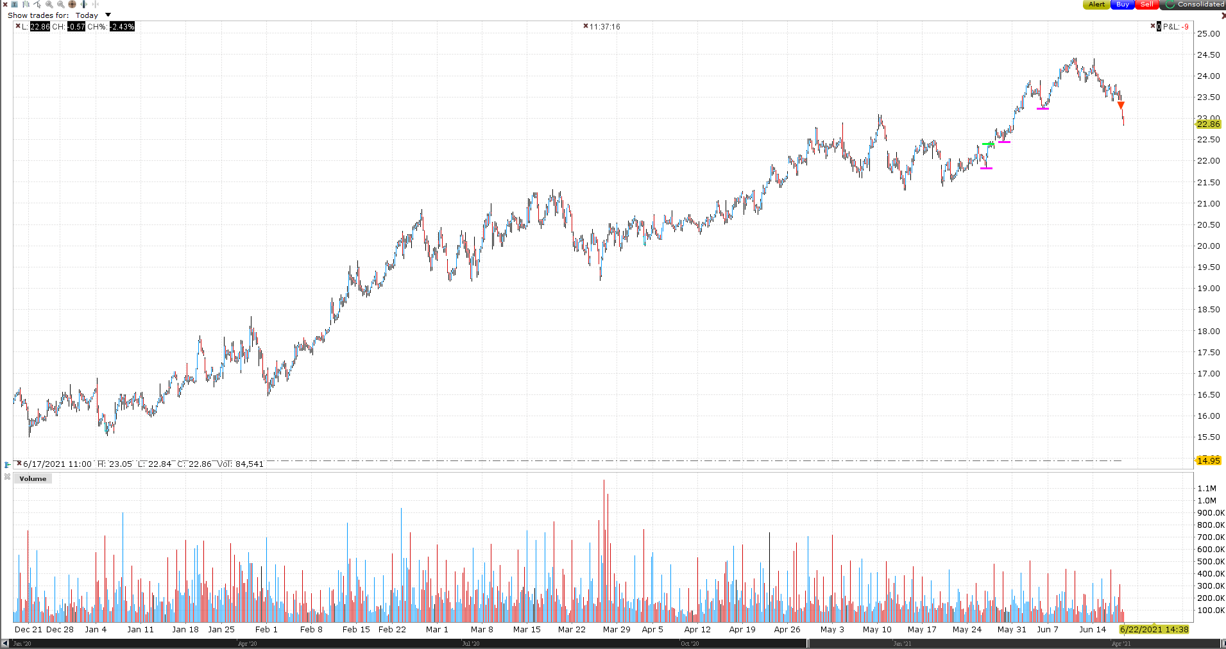Click the 6/22/2021 14:38 date tag
This screenshot has height=649, width=1226.
(1154, 629)
